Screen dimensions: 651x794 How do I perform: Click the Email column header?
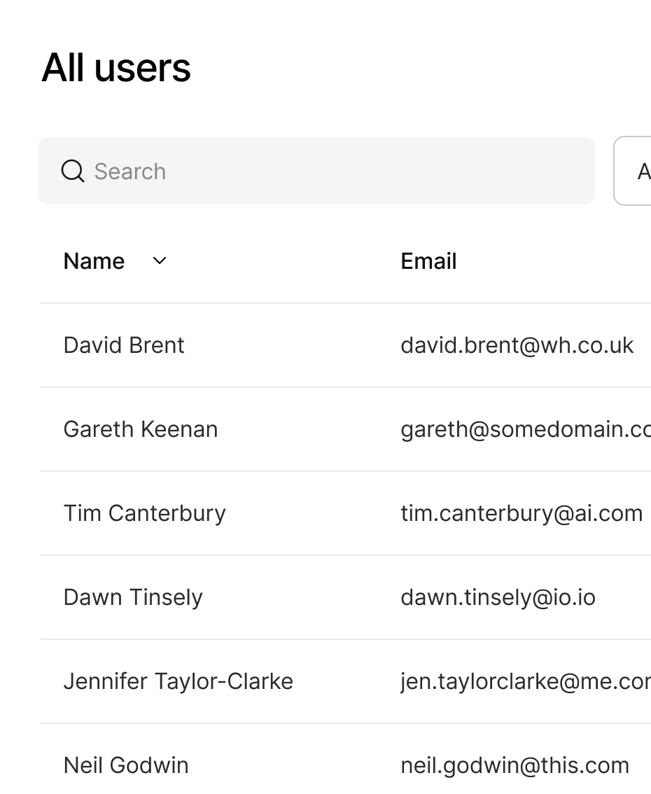pyautogui.click(x=428, y=261)
